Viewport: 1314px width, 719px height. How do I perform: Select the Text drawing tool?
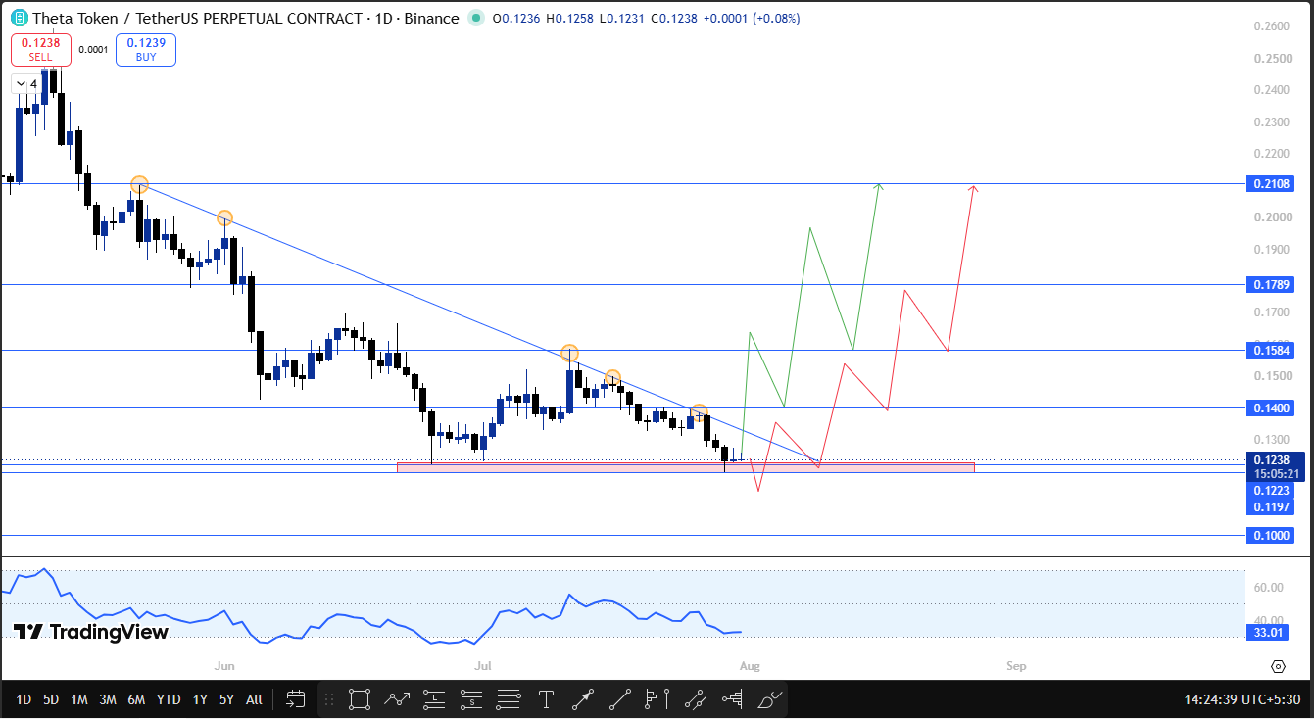coord(546,699)
